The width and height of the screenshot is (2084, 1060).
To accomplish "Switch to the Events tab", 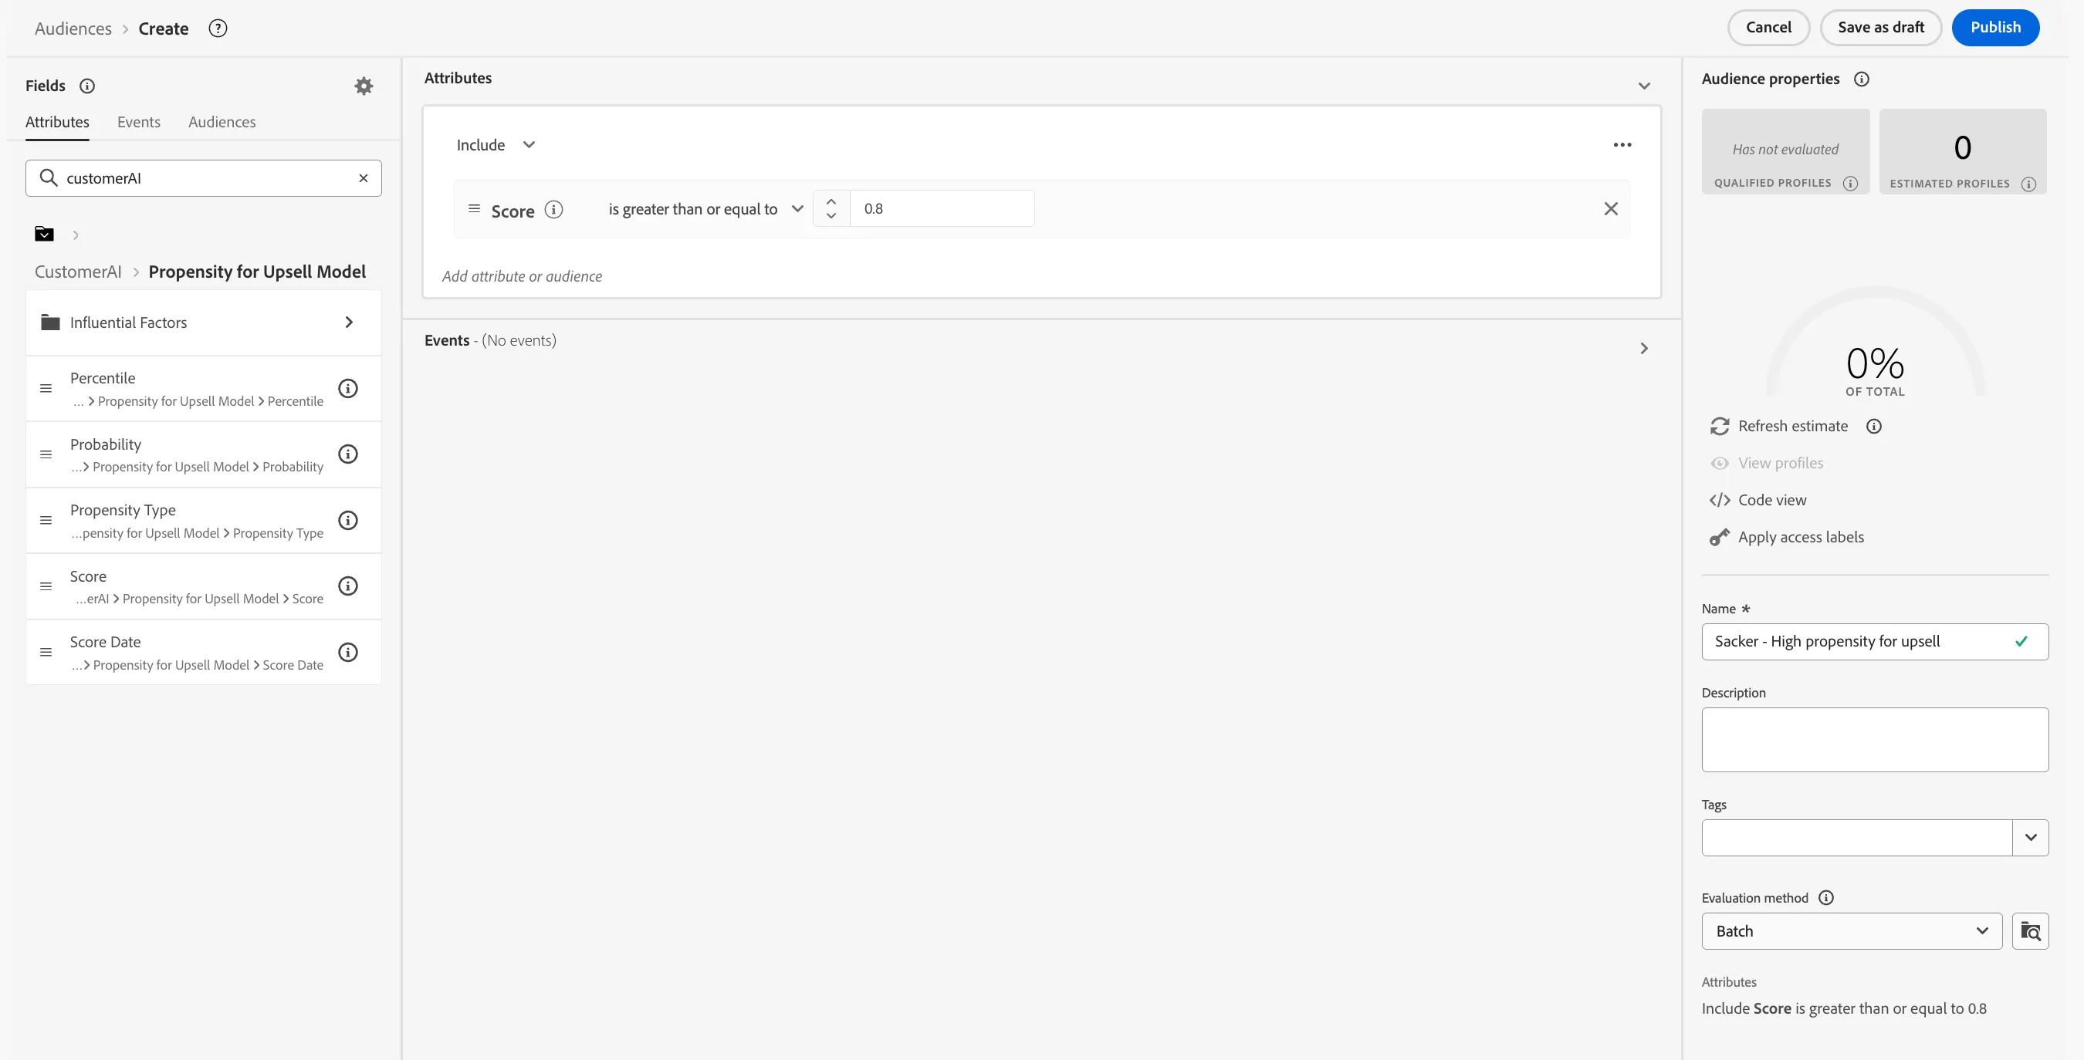I will tap(139, 122).
